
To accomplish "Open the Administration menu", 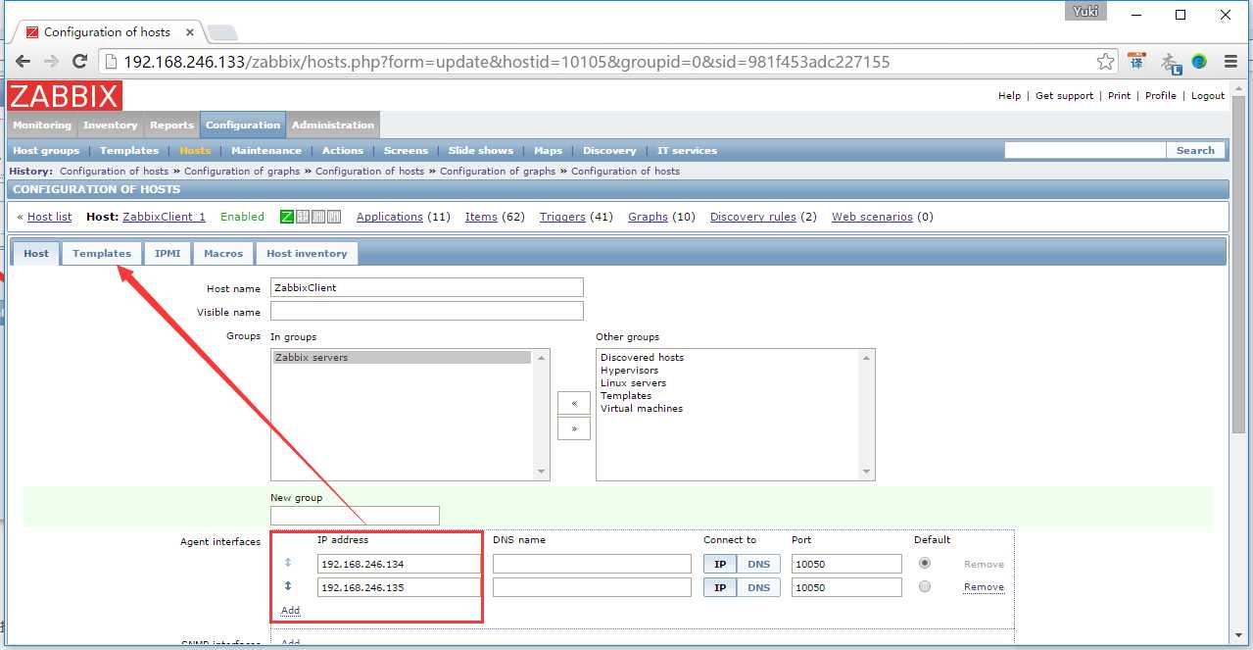I will click(x=333, y=125).
